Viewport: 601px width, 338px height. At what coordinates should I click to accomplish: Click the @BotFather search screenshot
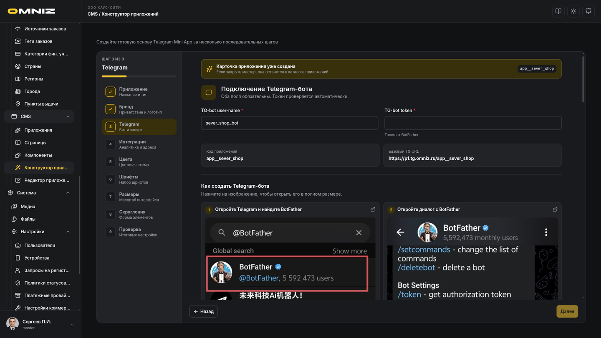point(290,258)
